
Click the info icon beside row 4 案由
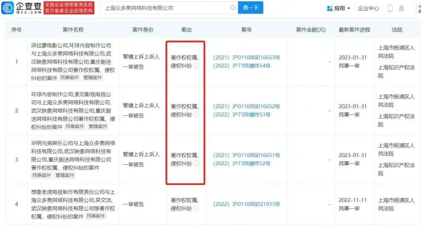coord(197,208)
